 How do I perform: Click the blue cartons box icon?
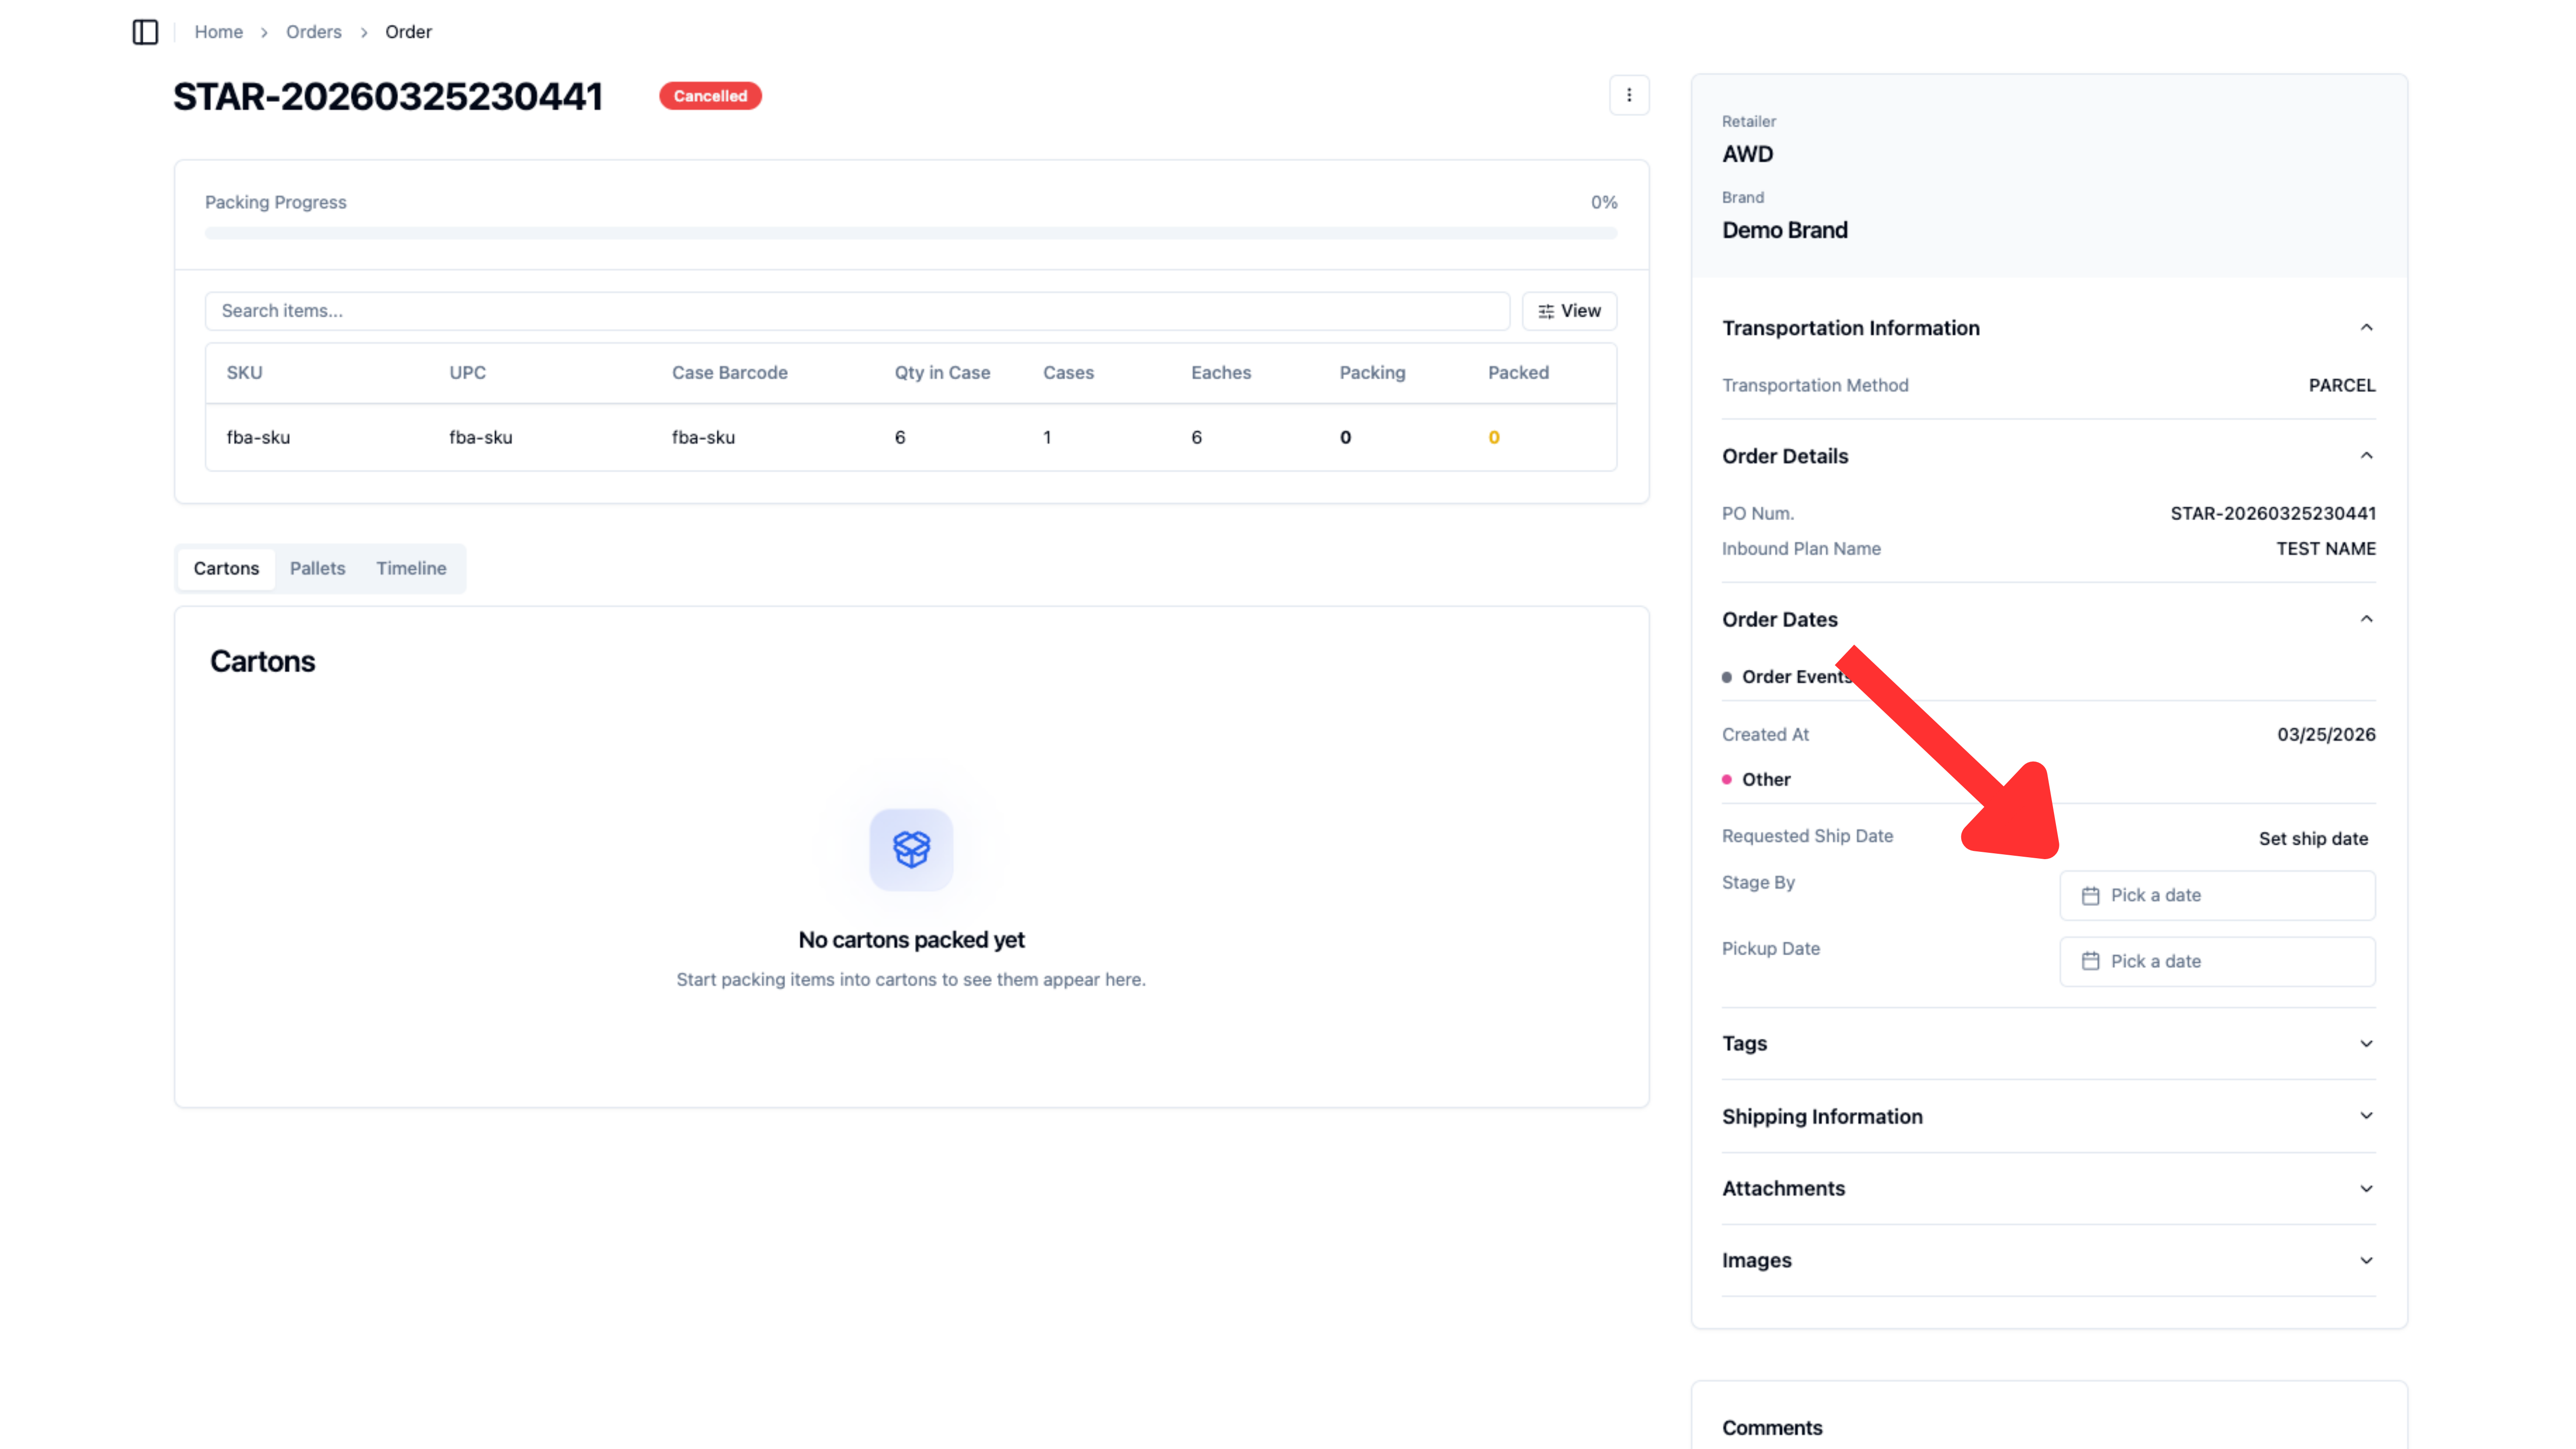click(x=911, y=849)
